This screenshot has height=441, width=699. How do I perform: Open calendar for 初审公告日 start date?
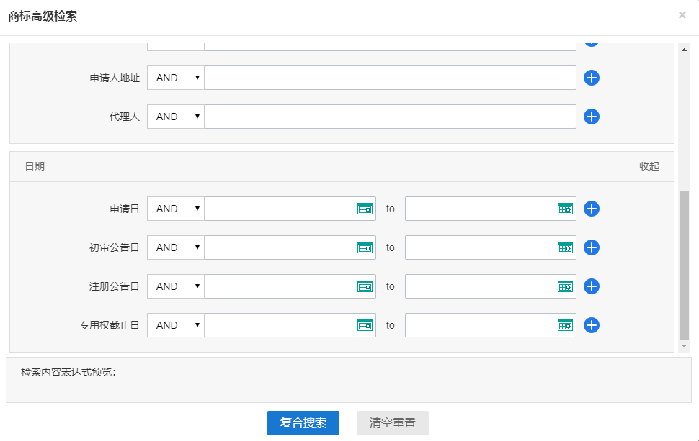pyautogui.click(x=365, y=247)
